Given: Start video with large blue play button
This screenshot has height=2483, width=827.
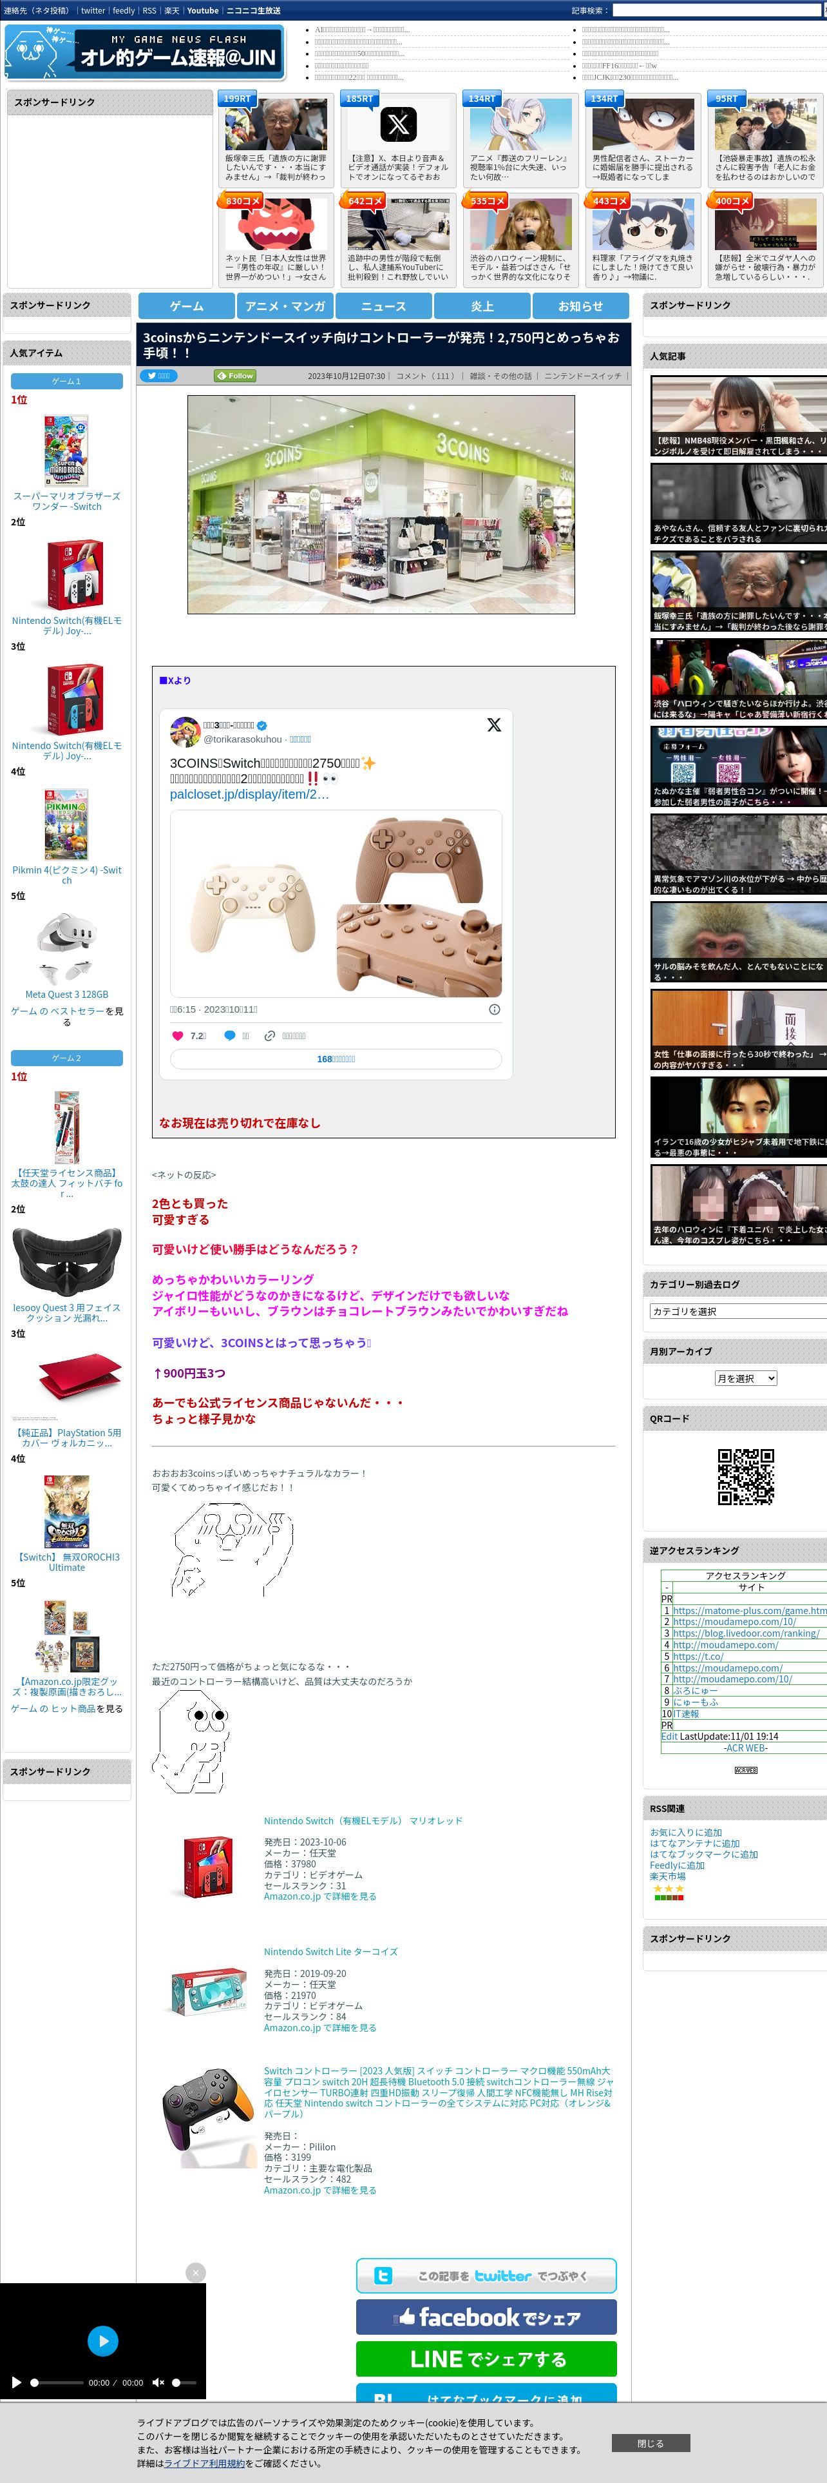Looking at the screenshot, I should [103, 2341].
